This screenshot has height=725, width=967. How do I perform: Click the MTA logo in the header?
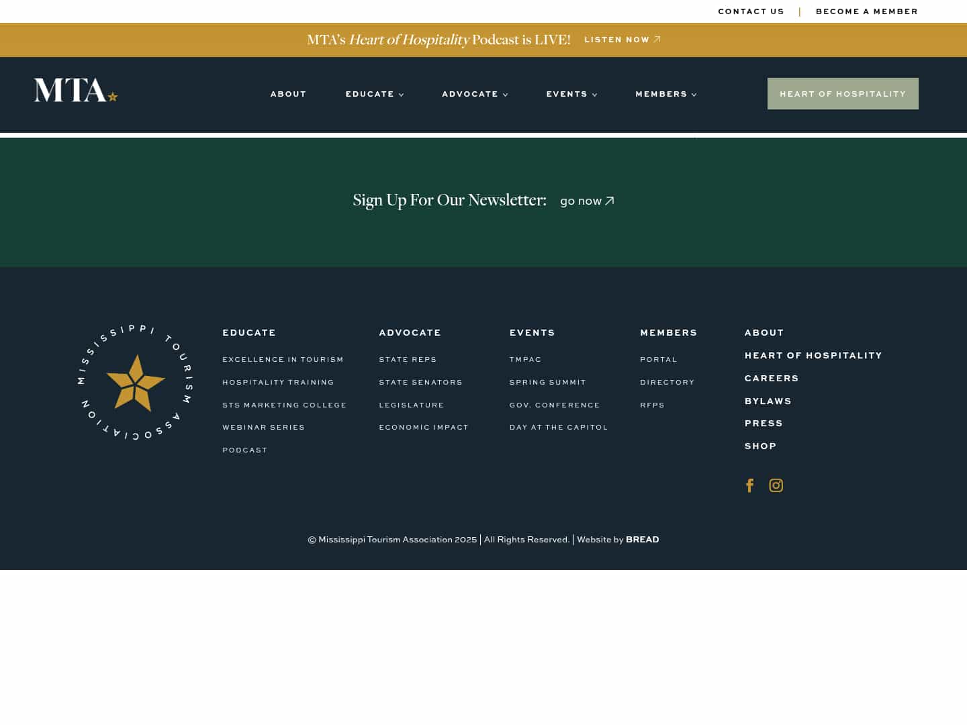click(75, 89)
